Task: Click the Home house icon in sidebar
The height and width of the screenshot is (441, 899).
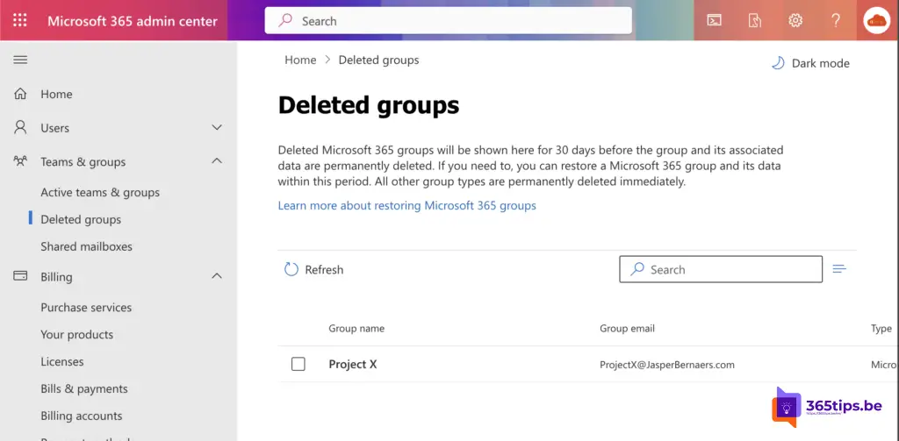Action: pyautogui.click(x=21, y=94)
